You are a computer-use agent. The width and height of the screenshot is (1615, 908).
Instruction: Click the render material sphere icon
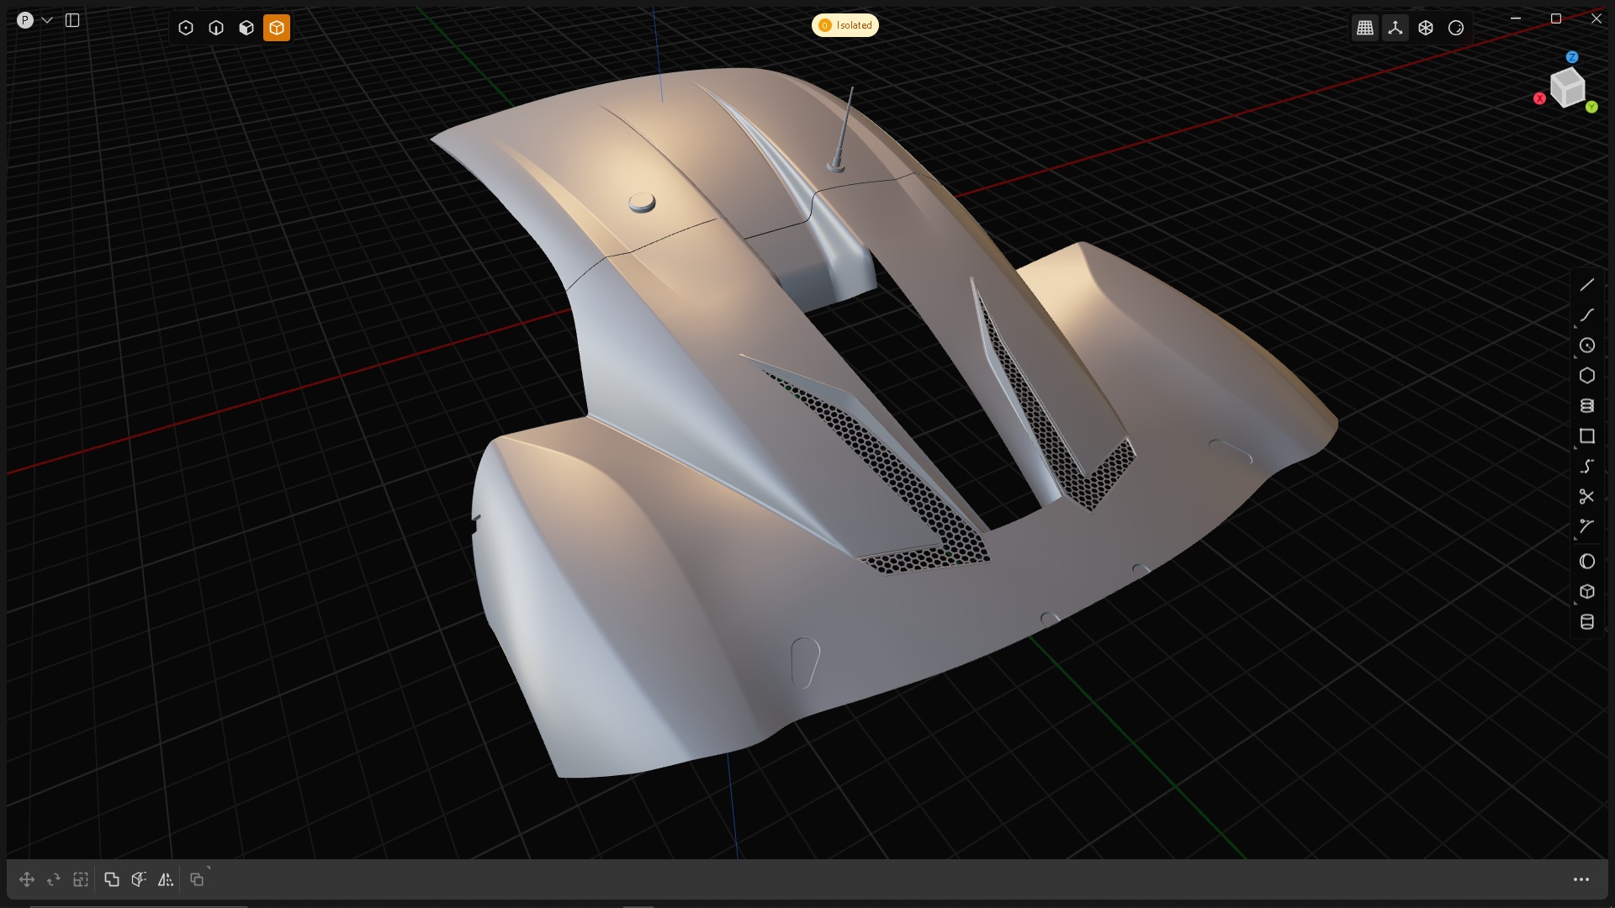[1456, 28]
